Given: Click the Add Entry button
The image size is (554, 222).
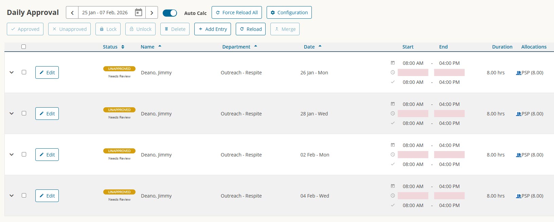Looking at the screenshot, I should tap(213, 29).
